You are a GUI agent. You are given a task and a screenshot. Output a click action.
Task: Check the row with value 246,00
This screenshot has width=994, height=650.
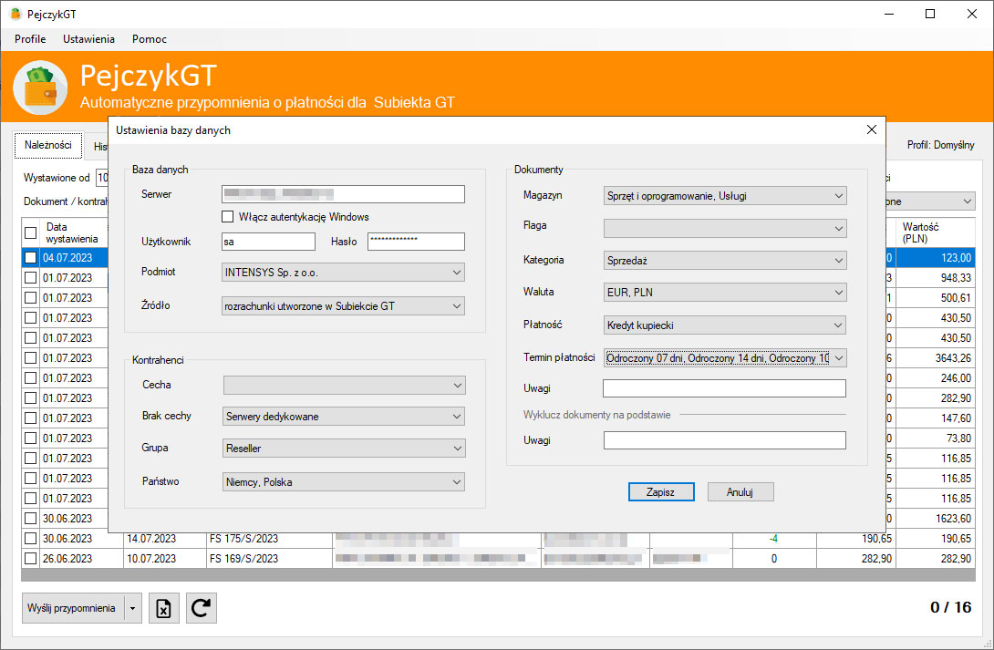click(x=30, y=378)
